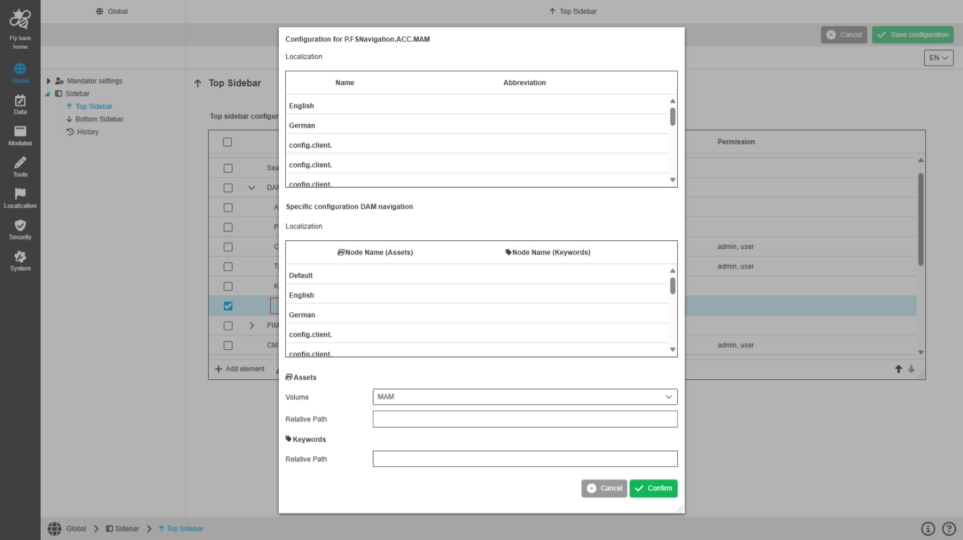
Task: Expand the Mandator settings tree node
Action: point(48,81)
